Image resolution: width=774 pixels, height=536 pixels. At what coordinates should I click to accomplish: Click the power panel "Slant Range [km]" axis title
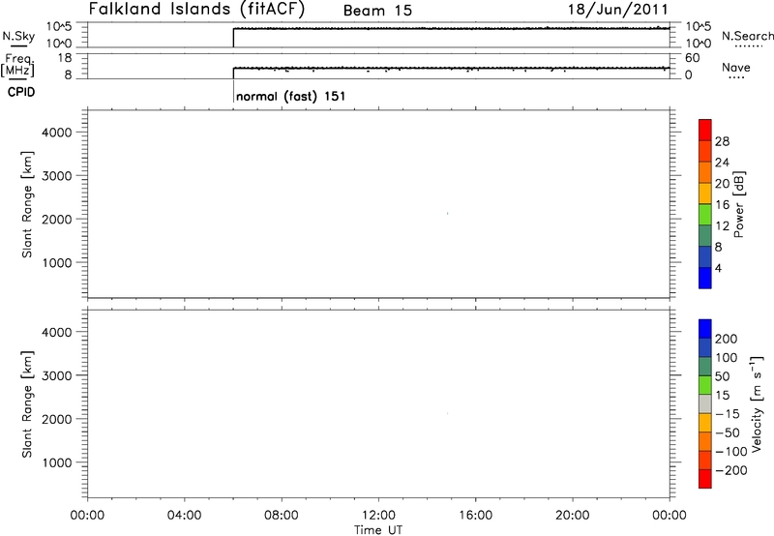pos(27,205)
